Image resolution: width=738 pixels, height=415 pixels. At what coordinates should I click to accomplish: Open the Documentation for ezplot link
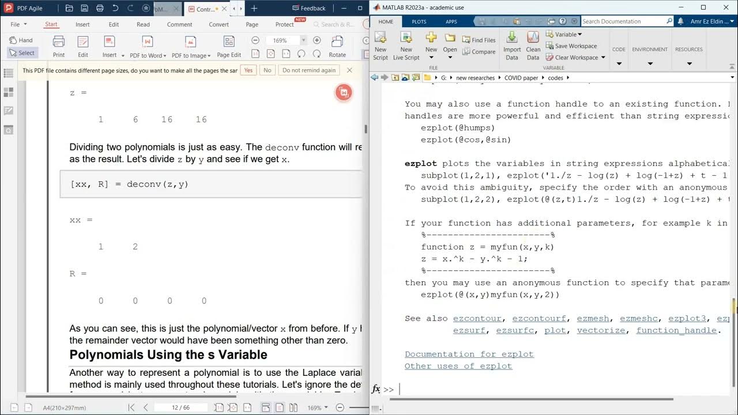[469, 354]
